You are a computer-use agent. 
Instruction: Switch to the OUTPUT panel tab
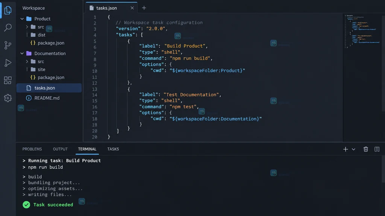[x=60, y=149]
